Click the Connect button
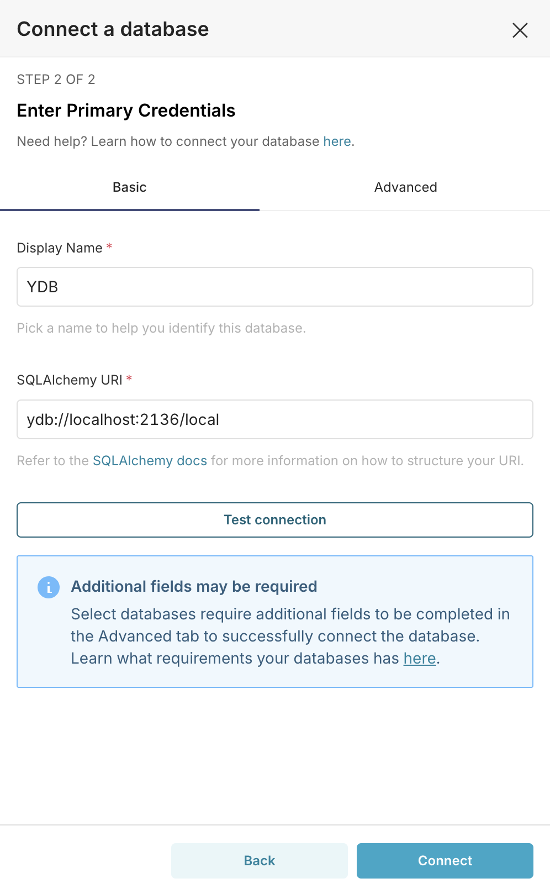 coord(445,861)
